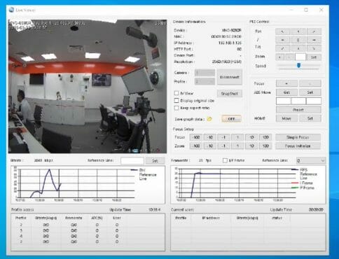Click the third ABS Move coordinate field
The height and width of the screenshot is (259, 339).
(x=314, y=101)
